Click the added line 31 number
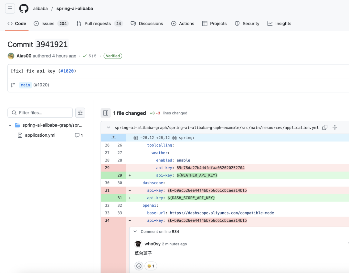This screenshot has width=349, height=273. click(120, 198)
